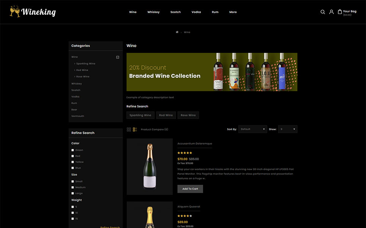Check the Medium size filter
Viewport: 366px width, 228px height.
pyautogui.click(x=72, y=187)
